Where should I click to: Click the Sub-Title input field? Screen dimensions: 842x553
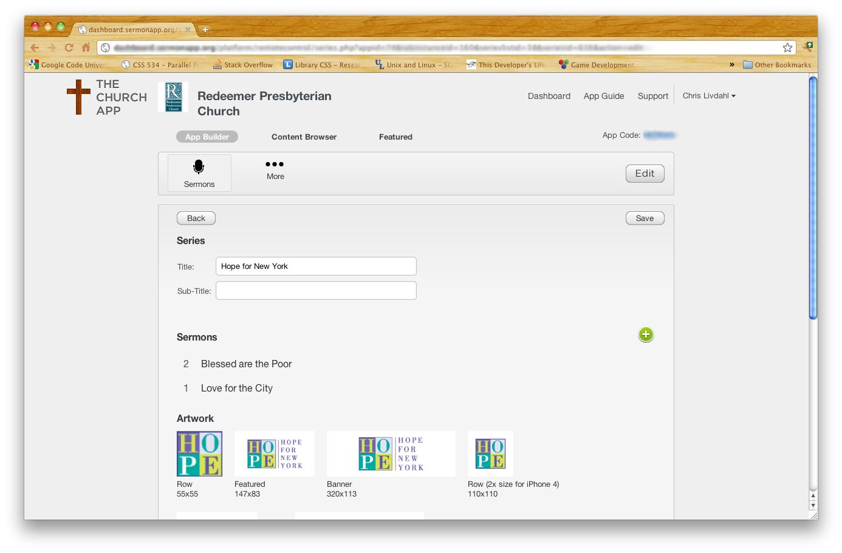(316, 291)
